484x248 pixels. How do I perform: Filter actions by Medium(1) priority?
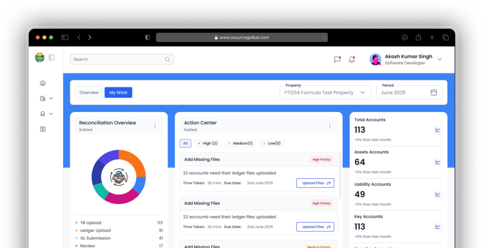click(240, 143)
